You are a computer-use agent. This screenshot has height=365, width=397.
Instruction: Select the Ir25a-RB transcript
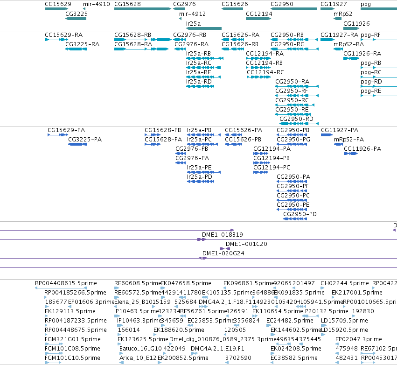[199, 54]
